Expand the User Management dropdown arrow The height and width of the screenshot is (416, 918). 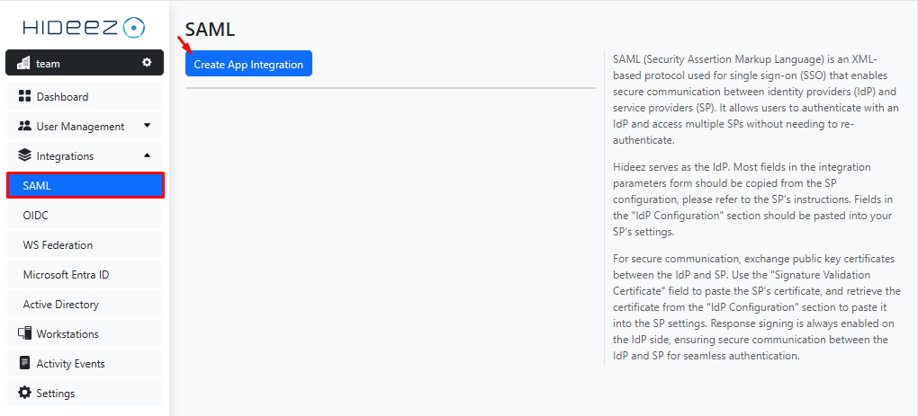point(147,126)
